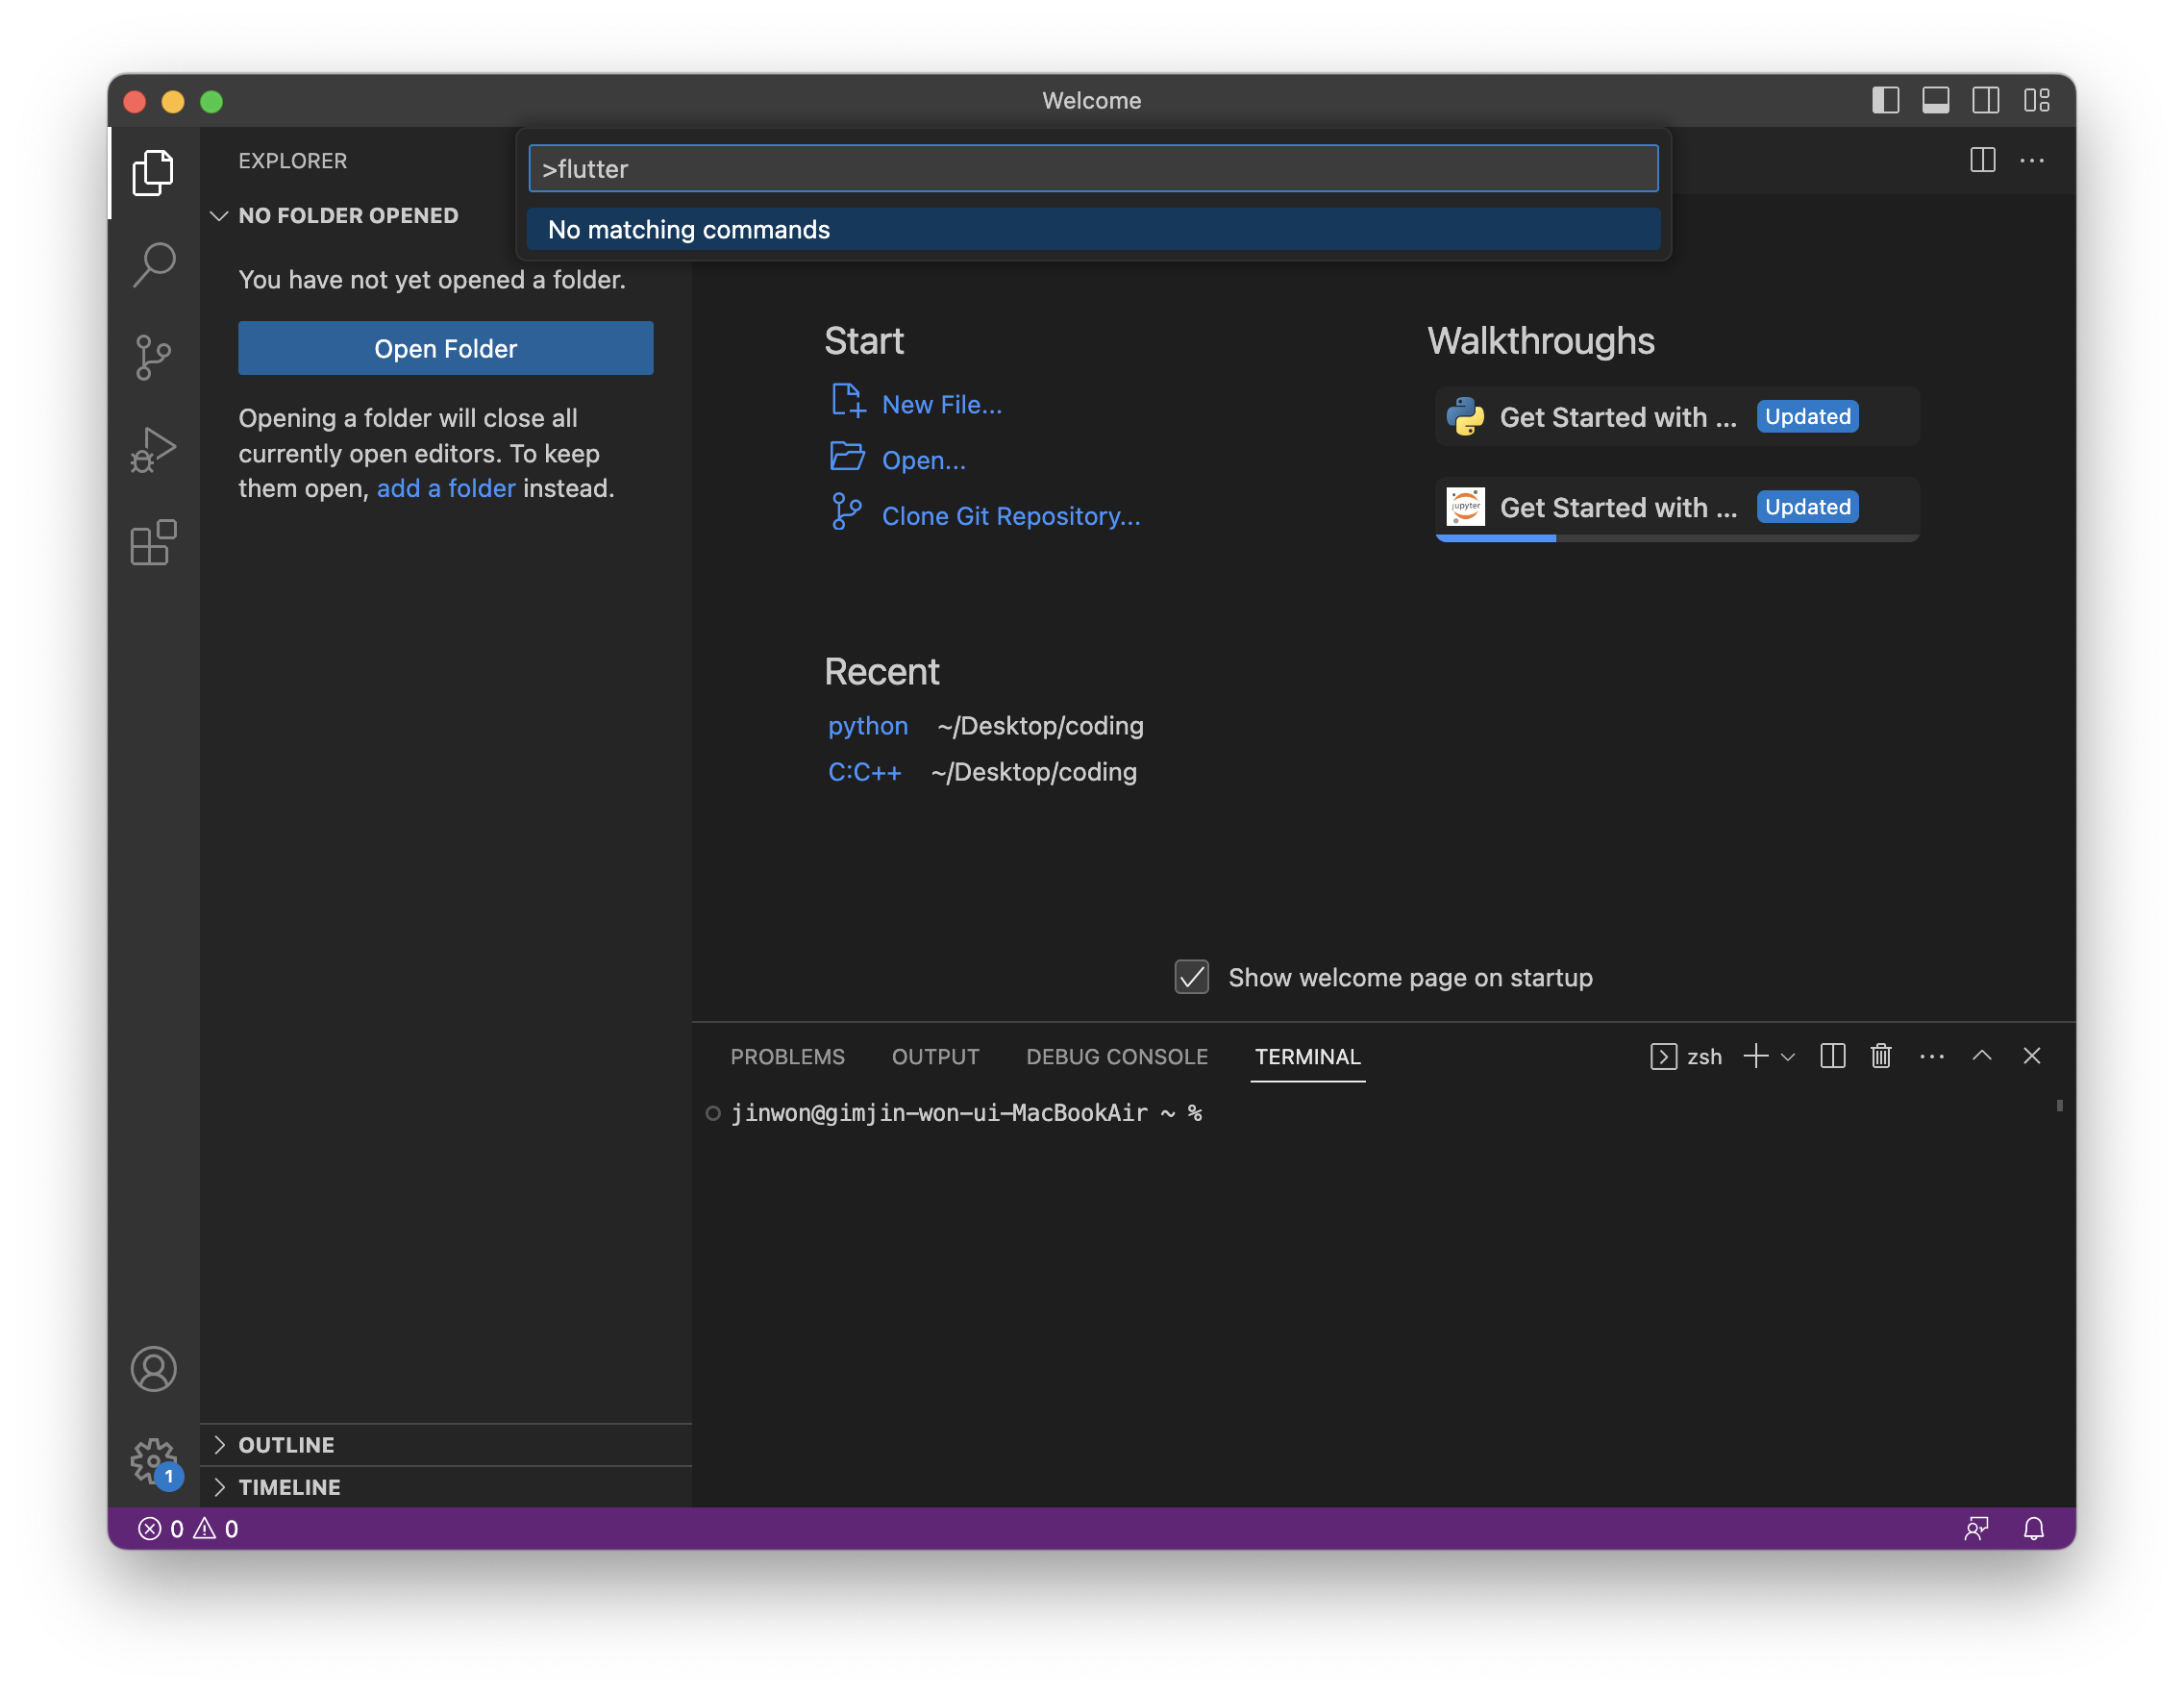Switch to the Output tab
This screenshot has width=2184, height=1692.
pyautogui.click(x=935, y=1057)
